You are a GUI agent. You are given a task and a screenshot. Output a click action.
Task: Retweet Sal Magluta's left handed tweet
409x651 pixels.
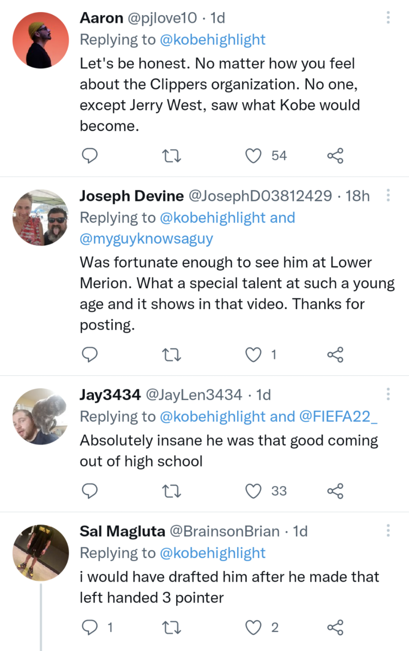172,627
